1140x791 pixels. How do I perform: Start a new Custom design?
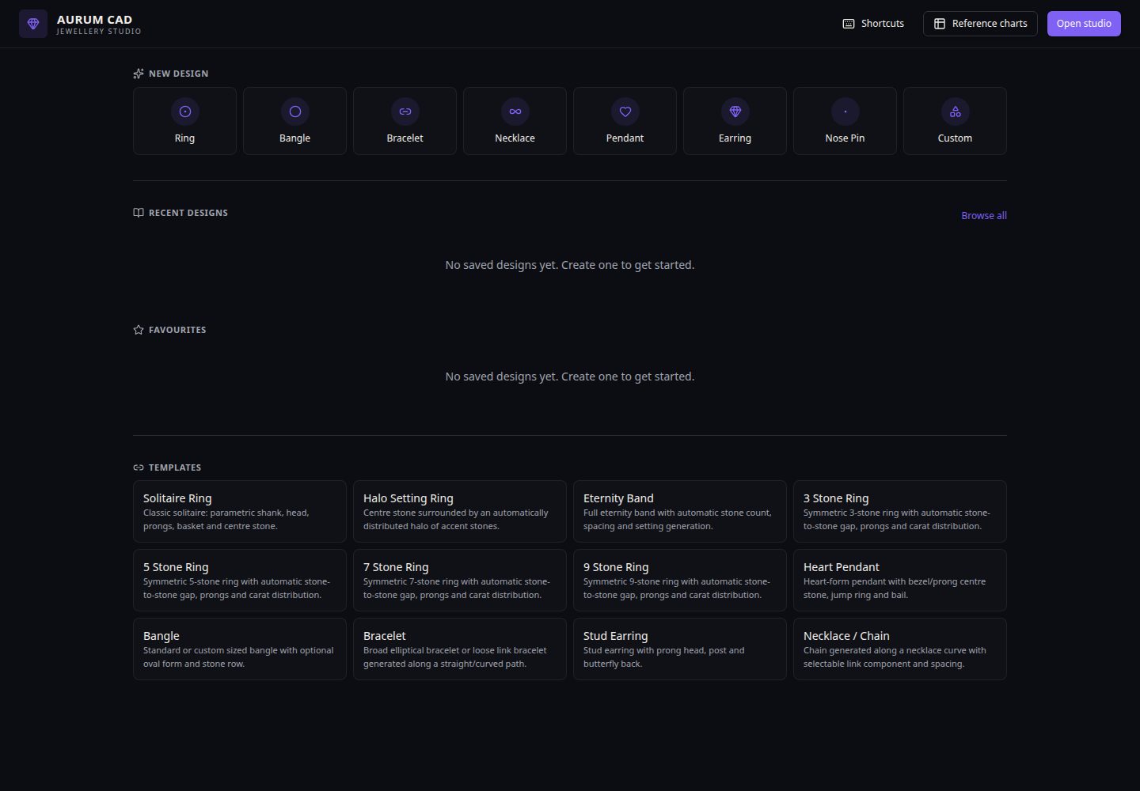point(955,121)
